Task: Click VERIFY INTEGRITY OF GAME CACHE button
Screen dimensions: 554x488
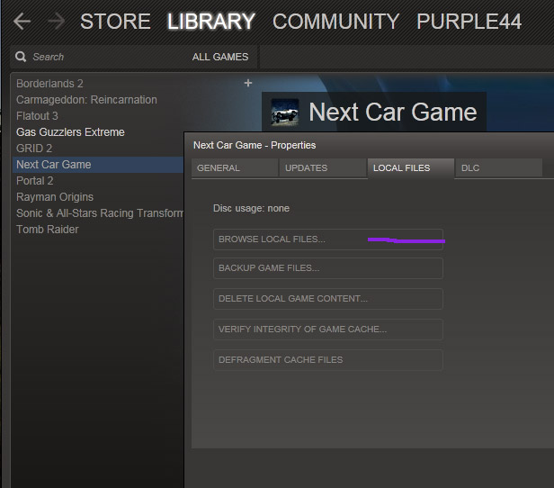Action: [328, 330]
